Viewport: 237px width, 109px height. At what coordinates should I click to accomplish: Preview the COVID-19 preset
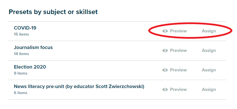pos(174,31)
